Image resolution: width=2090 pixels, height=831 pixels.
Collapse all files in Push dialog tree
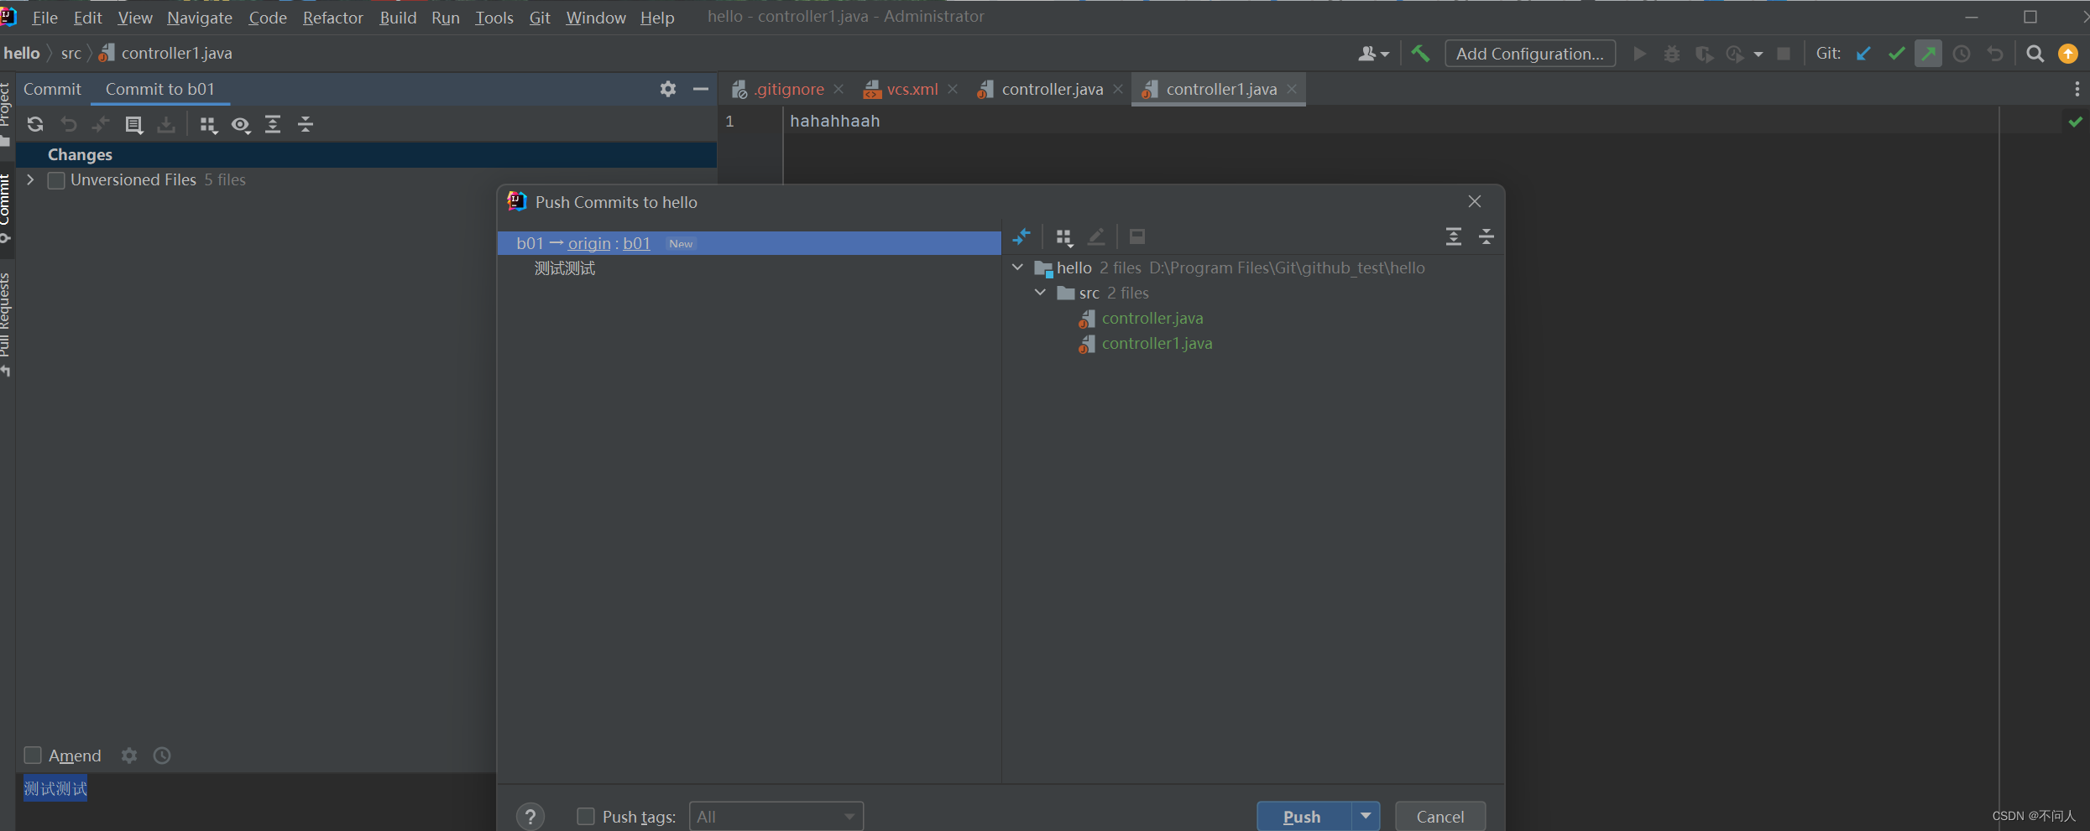[1487, 237]
